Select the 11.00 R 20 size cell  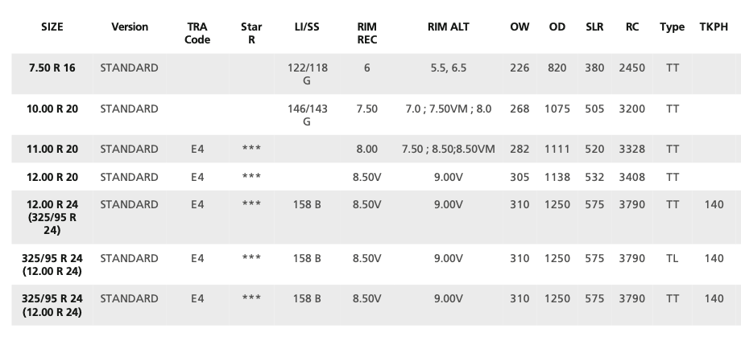(x=52, y=149)
